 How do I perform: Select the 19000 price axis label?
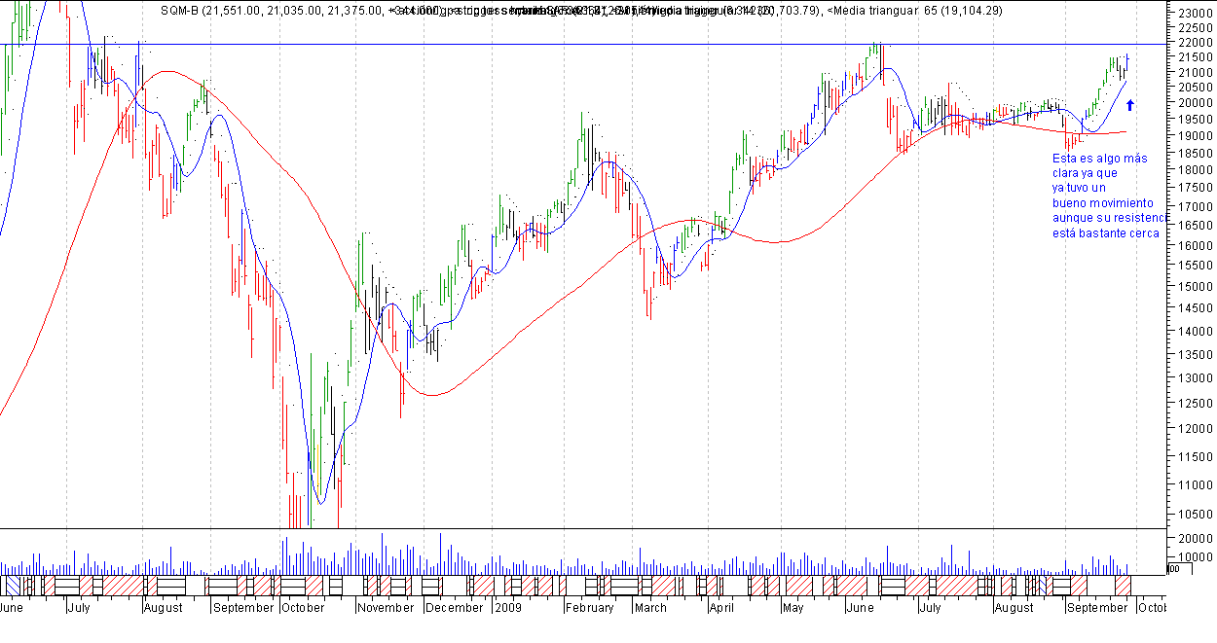pyautogui.click(x=1194, y=137)
